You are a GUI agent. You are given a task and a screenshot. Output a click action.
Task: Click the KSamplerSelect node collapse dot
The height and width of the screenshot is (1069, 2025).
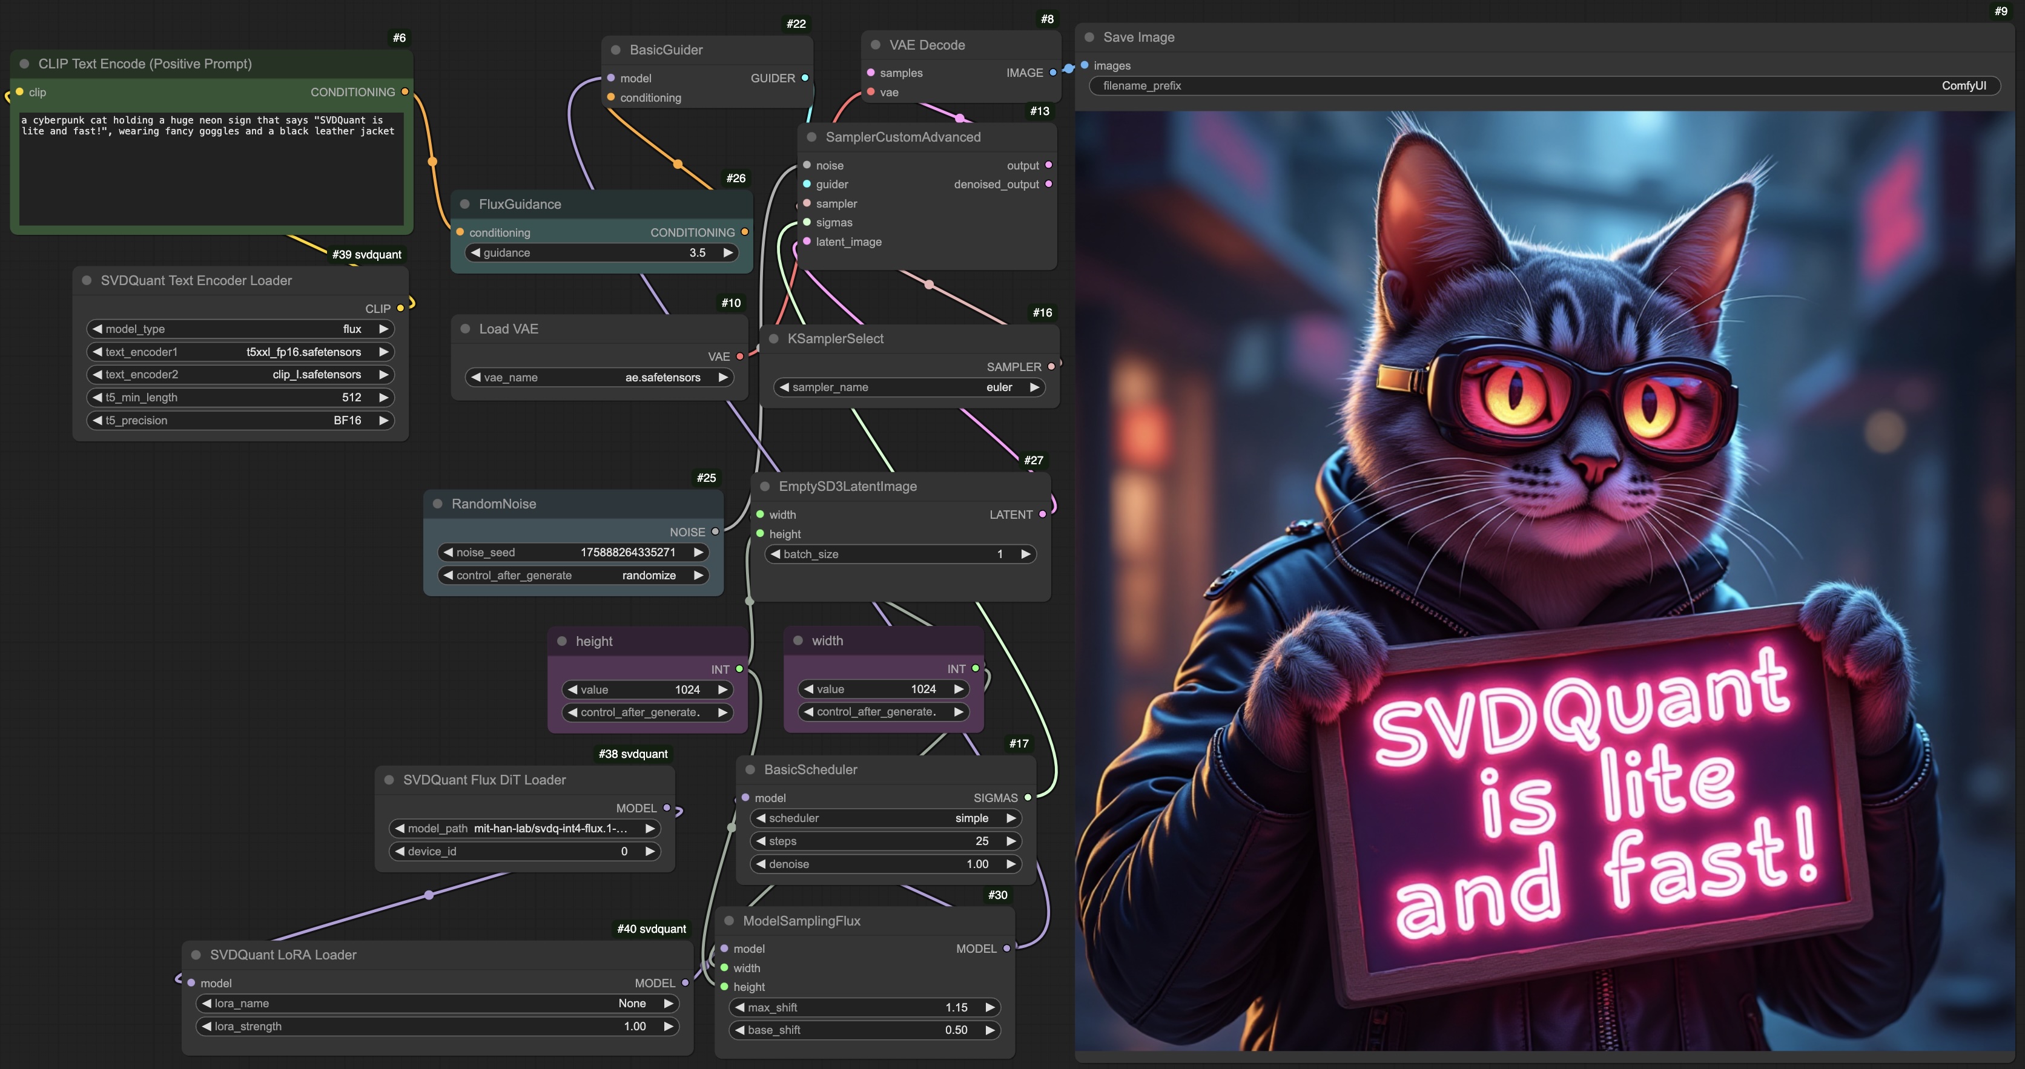coord(773,339)
